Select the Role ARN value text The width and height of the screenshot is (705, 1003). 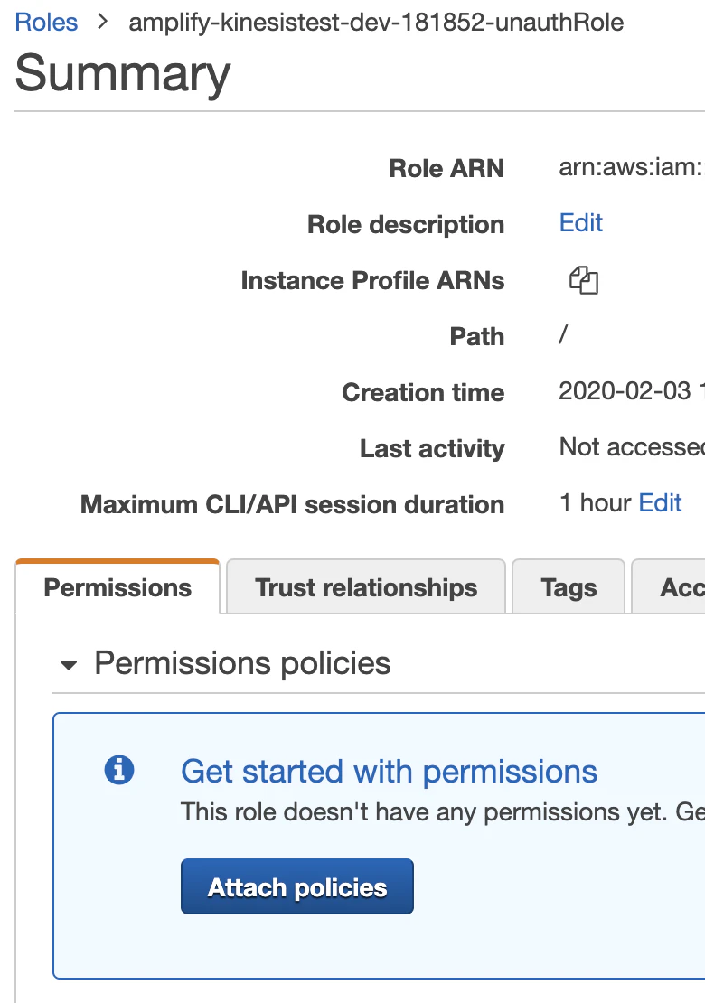tap(632, 167)
